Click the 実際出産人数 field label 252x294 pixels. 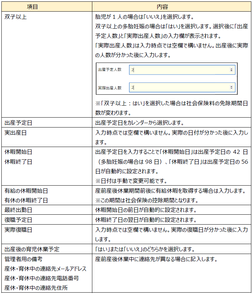(x=109, y=88)
